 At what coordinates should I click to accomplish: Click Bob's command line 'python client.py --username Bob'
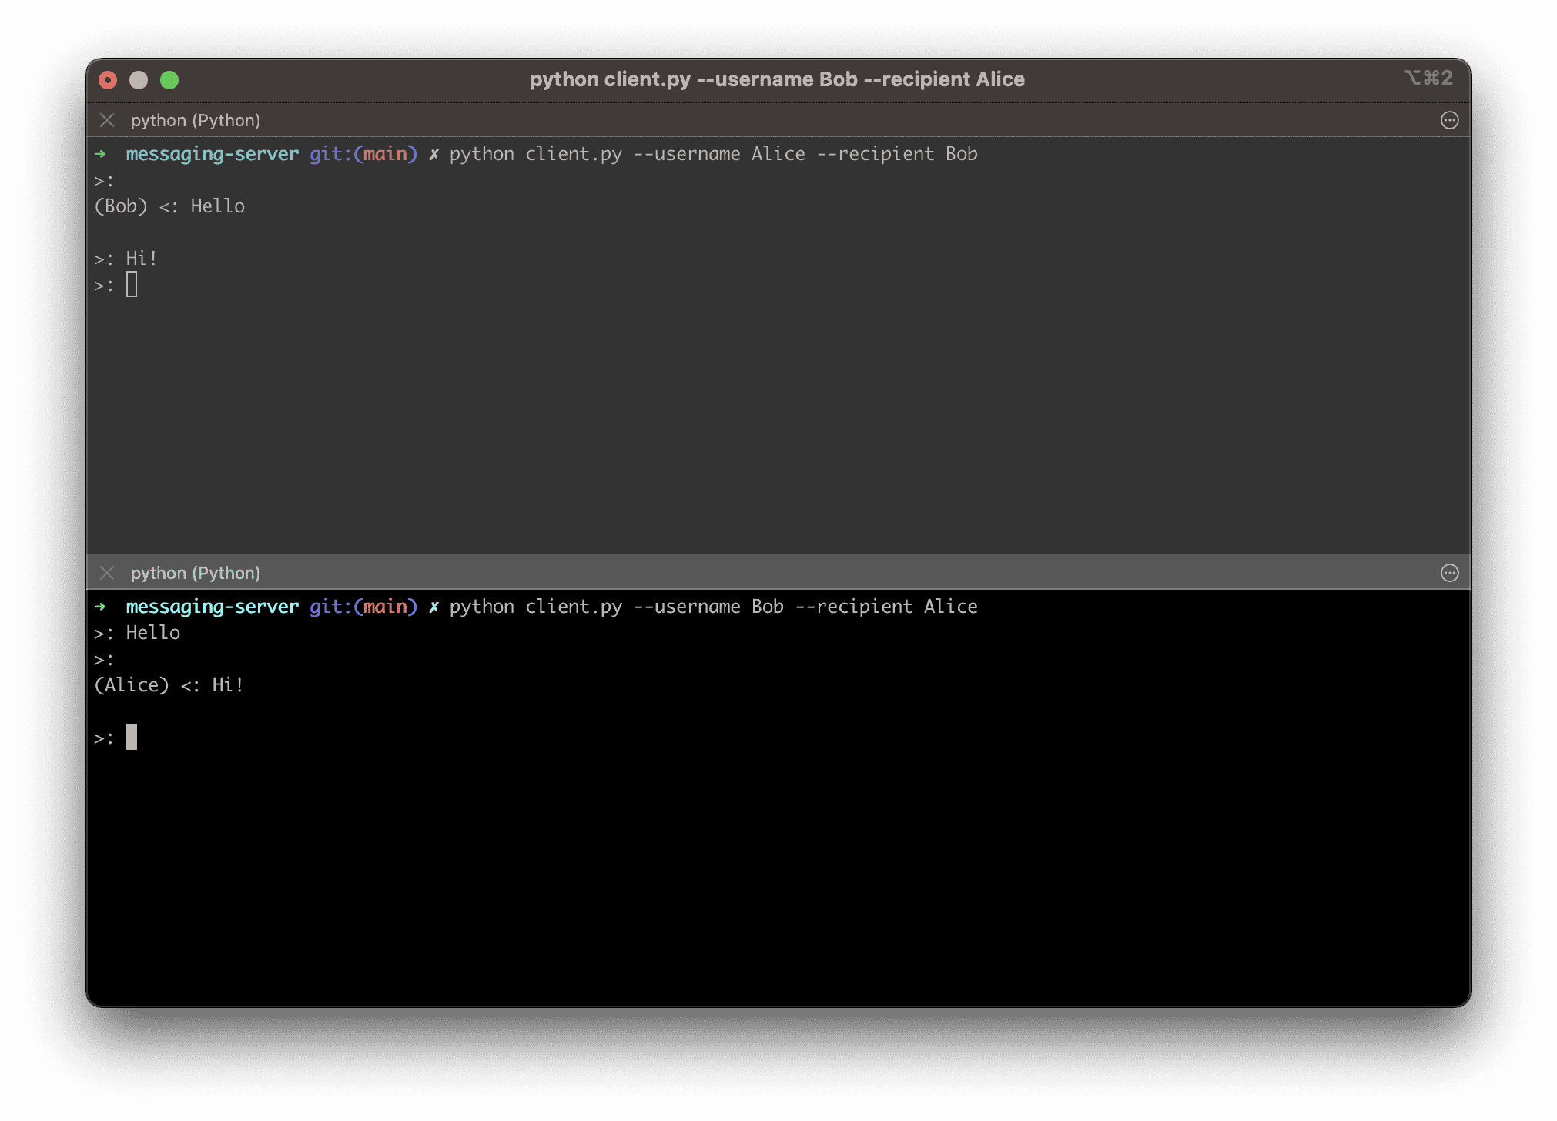712,606
